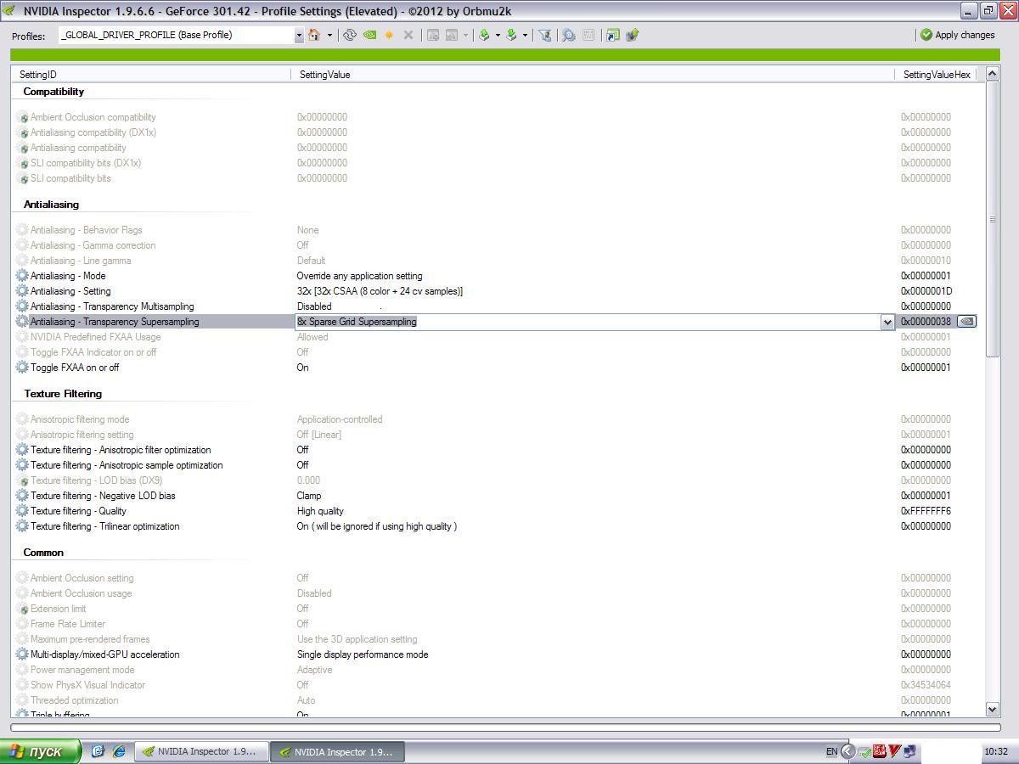Collapse the Antialiasing group header
This screenshot has width=1019, height=764.
tap(51, 205)
